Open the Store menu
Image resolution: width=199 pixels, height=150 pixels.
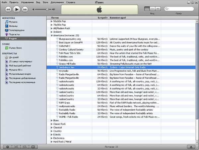tap(45, 2)
